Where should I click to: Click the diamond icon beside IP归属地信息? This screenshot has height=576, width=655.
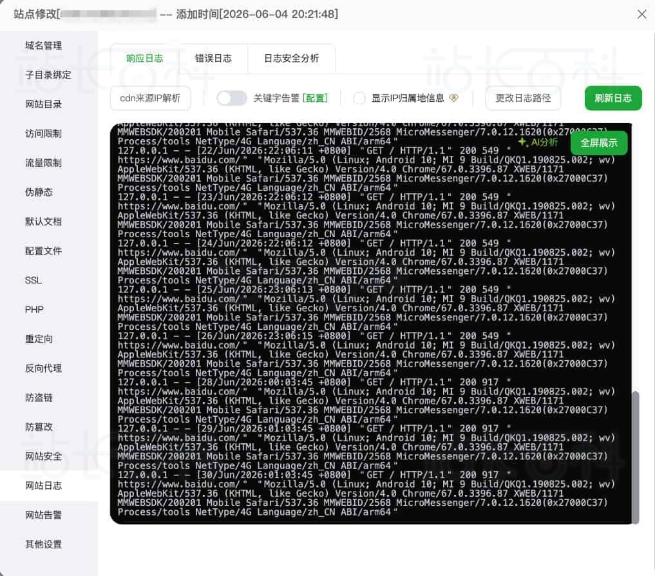click(453, 98)
